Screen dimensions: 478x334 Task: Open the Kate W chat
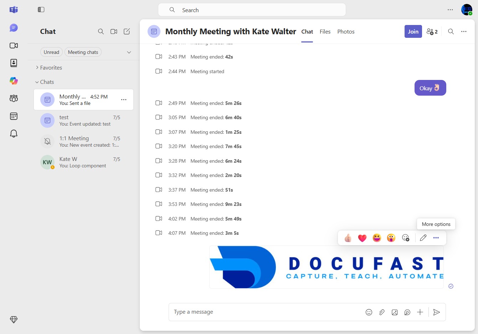coord(83,162)
